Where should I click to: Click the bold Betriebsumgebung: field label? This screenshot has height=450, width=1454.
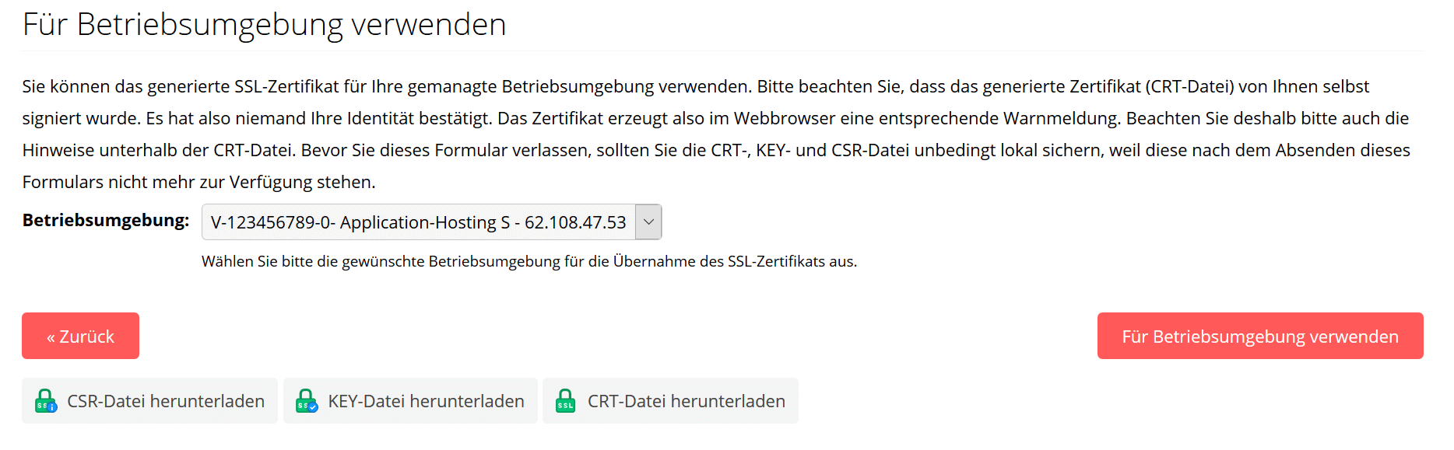(106, 221)
